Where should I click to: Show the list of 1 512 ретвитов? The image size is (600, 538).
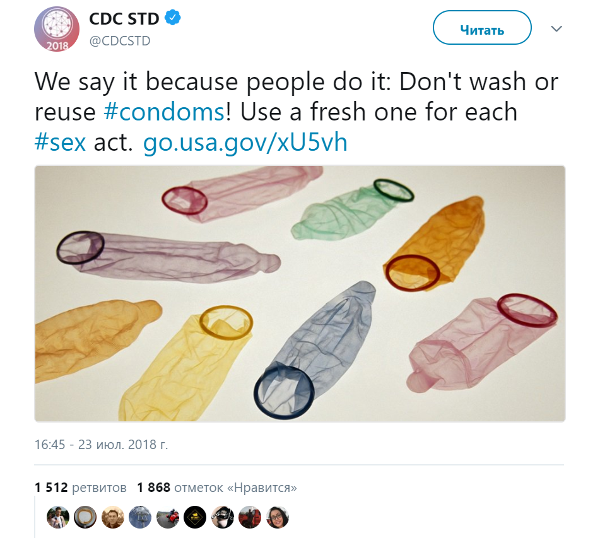[x=80, y=488]
